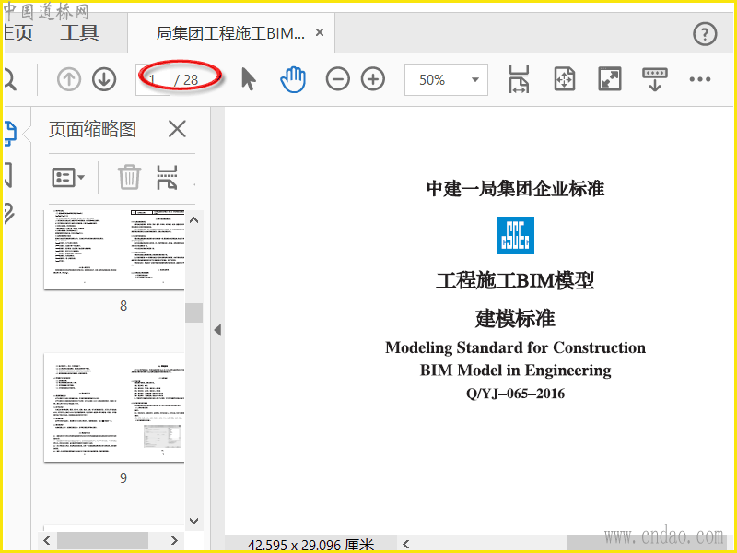Select the Hand pan tool
Image resolution: width=737 pixels, height=553 pixels.
293,79
